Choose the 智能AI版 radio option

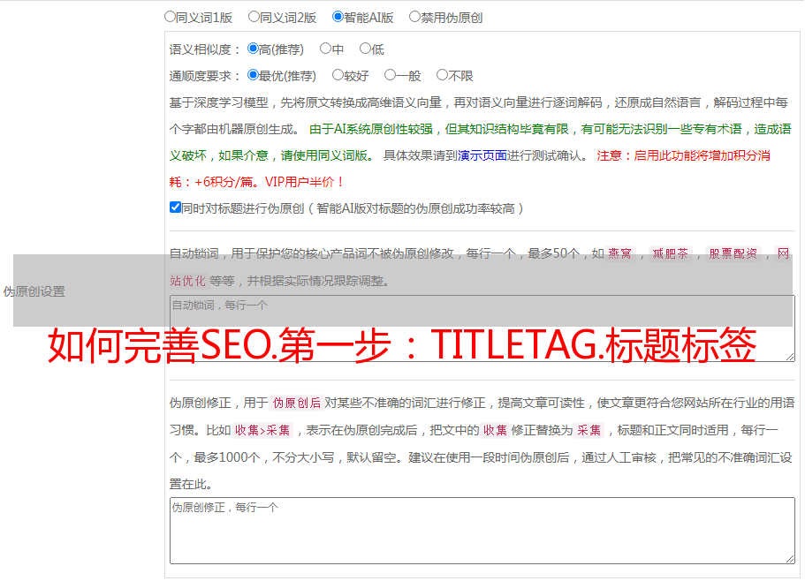[338, 17]
